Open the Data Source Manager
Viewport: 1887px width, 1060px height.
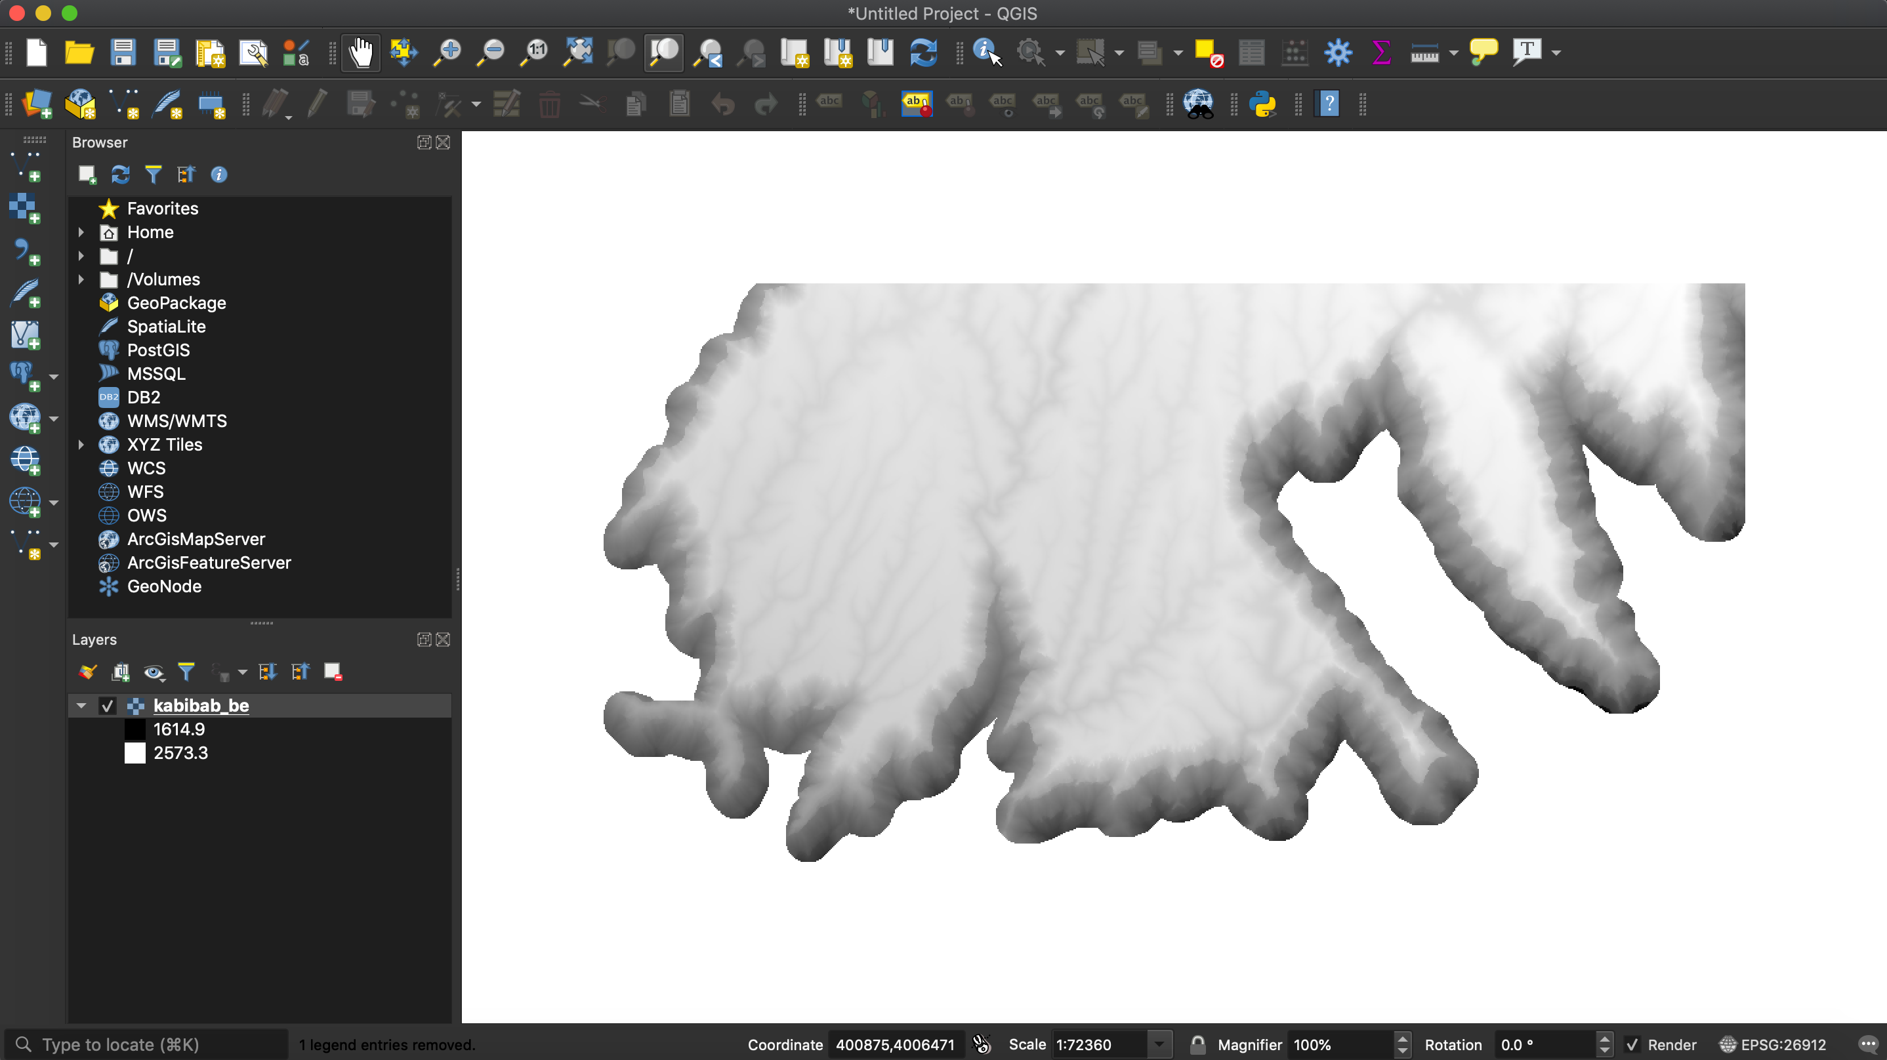click(37, 104)
